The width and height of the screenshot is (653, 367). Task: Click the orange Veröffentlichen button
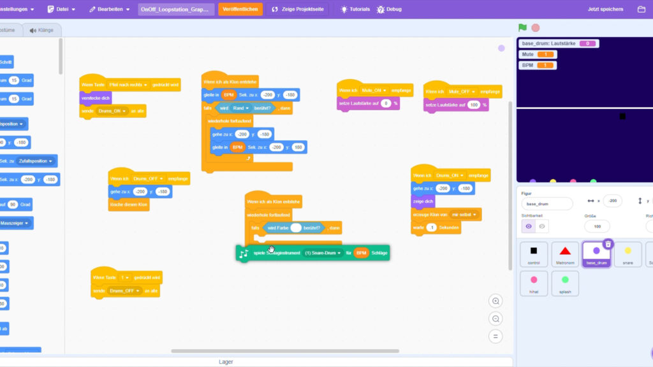(240, 10)
